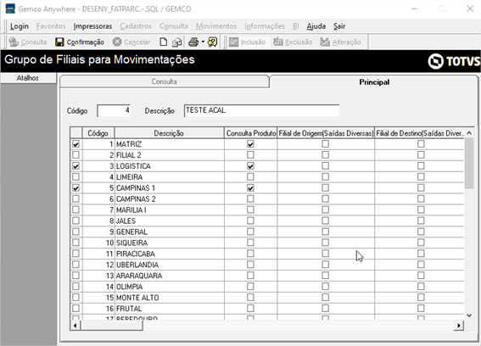Image resolution: width=481 pixels, height=346 pixels.
Task: Close the Gemco Anywhere window
Action: [x=470, y=8]
